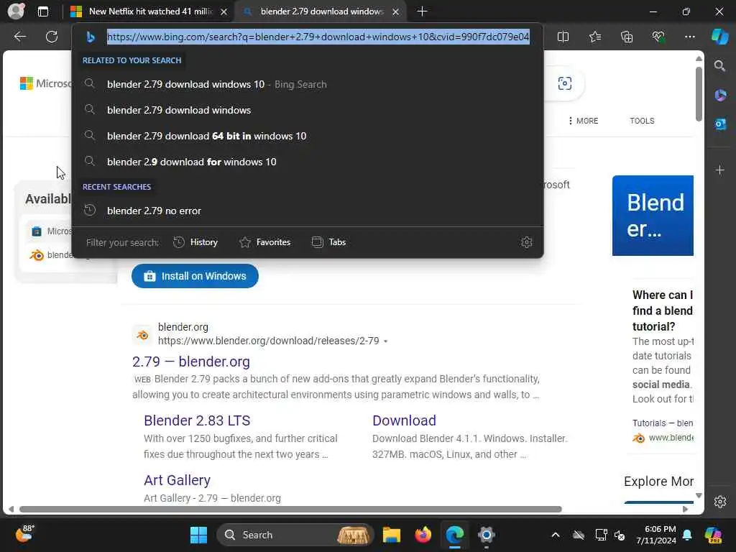Open Bing TOOLS option
736x552 pixels.
[642, 121]
